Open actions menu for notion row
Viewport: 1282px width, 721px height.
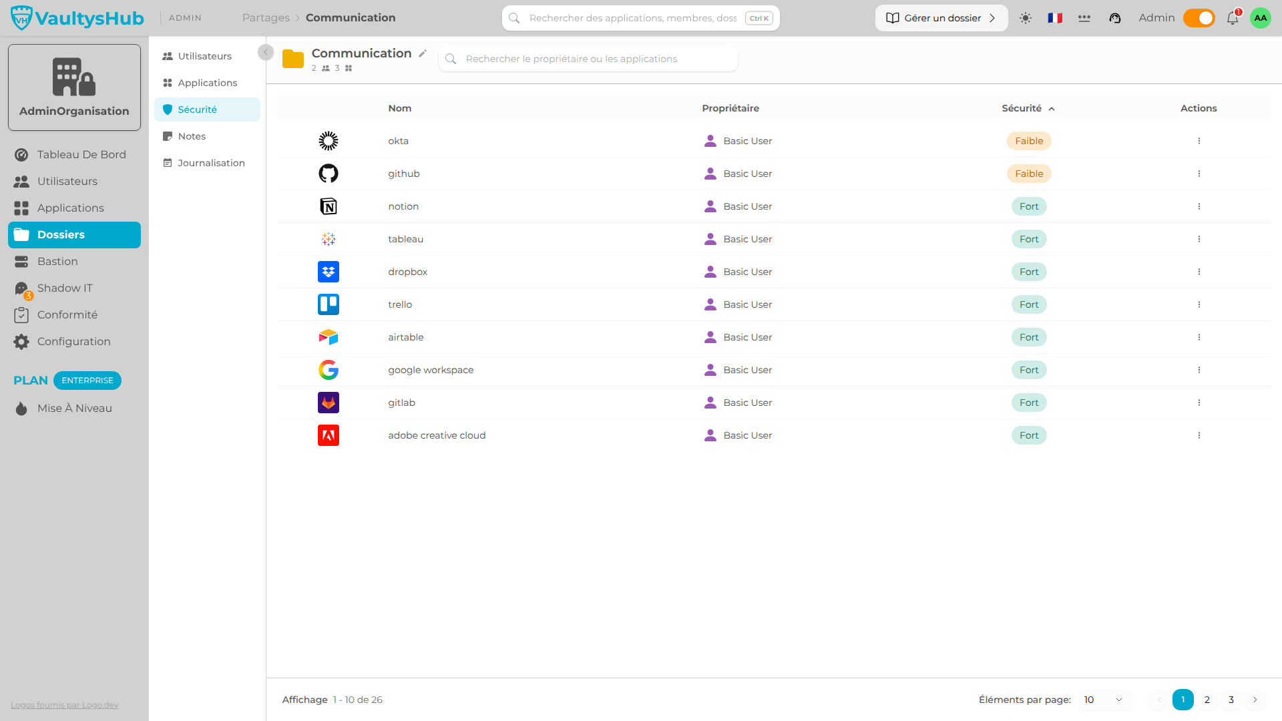[1199, 206]
